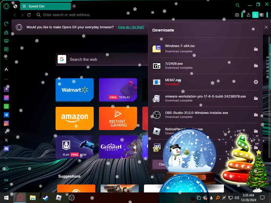Open the Instant Gaming tile
The image size is (271, 203).
(118, 118)
